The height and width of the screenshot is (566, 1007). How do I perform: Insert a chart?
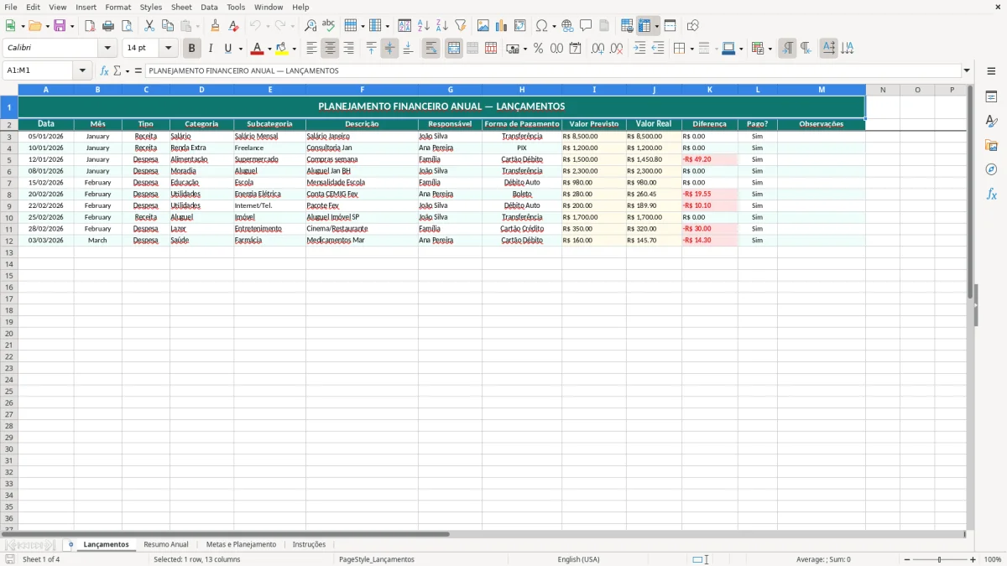pos(502,26)
